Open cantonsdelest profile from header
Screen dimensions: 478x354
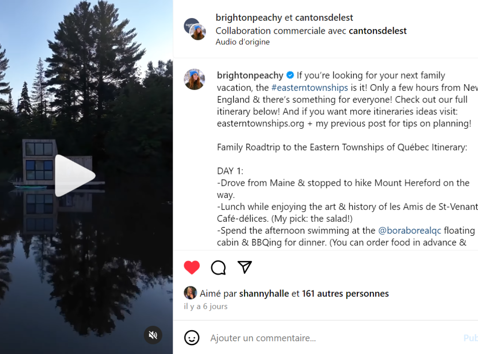tap(324, 18)
